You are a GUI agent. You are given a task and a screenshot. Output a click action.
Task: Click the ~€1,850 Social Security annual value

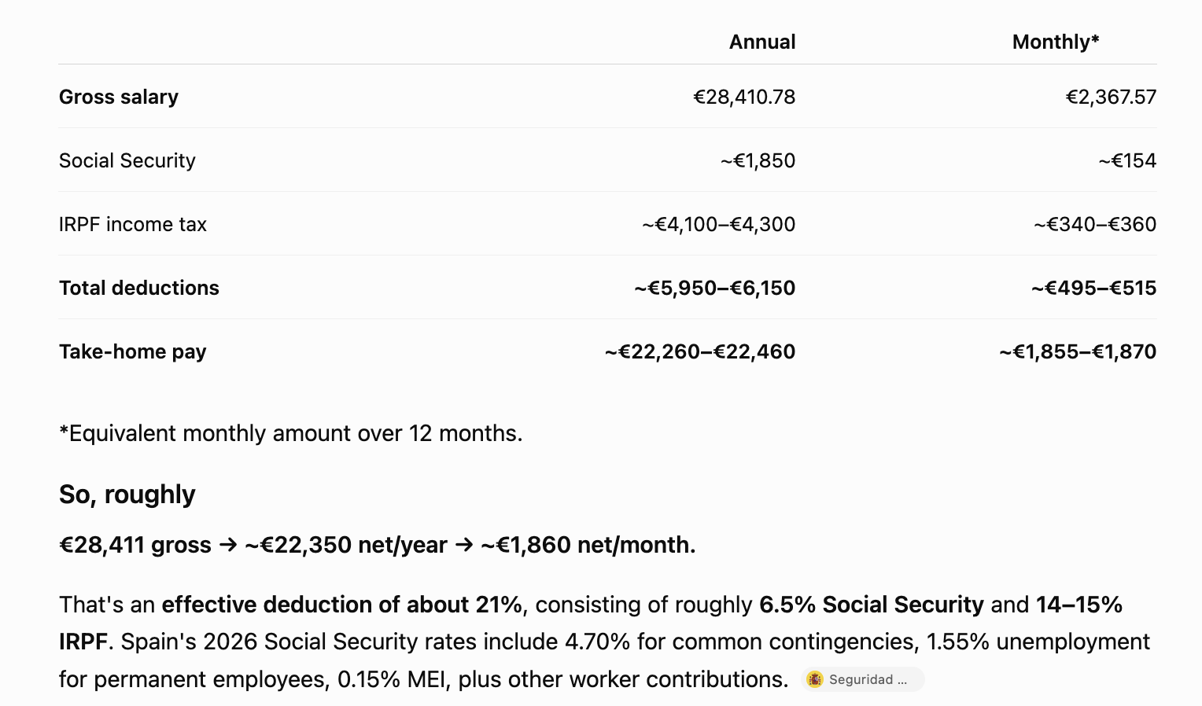[758, 160]
